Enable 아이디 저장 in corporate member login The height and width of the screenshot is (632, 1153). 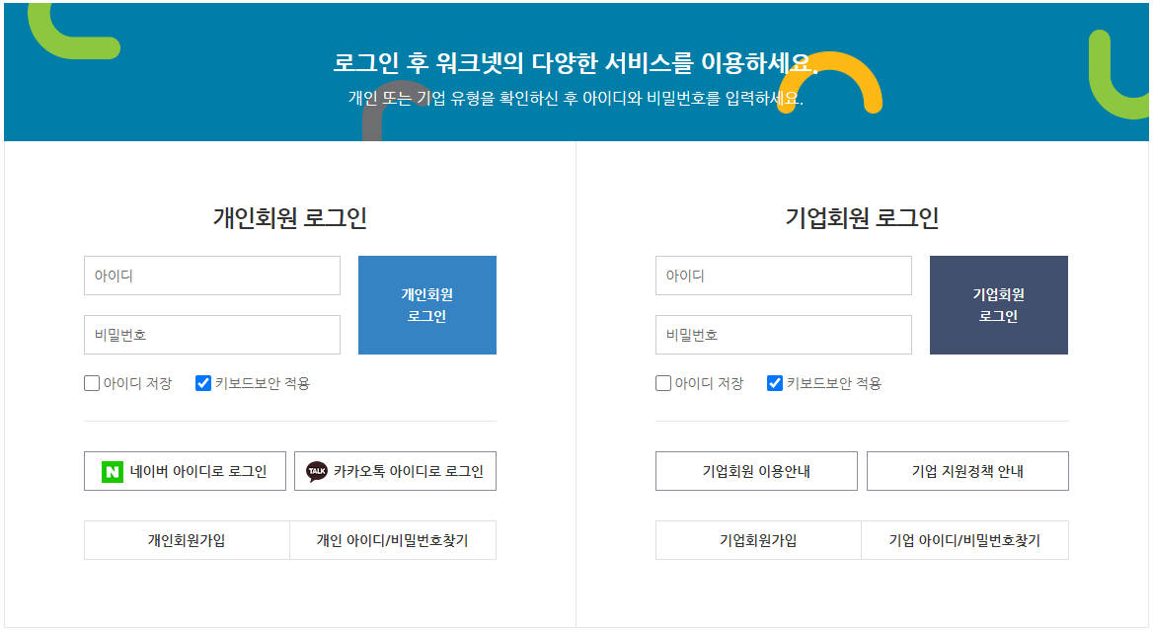pos(661,382)
